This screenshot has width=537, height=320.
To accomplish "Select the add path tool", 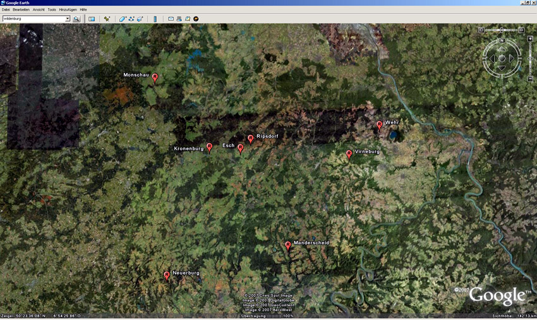I will (131, 19).
